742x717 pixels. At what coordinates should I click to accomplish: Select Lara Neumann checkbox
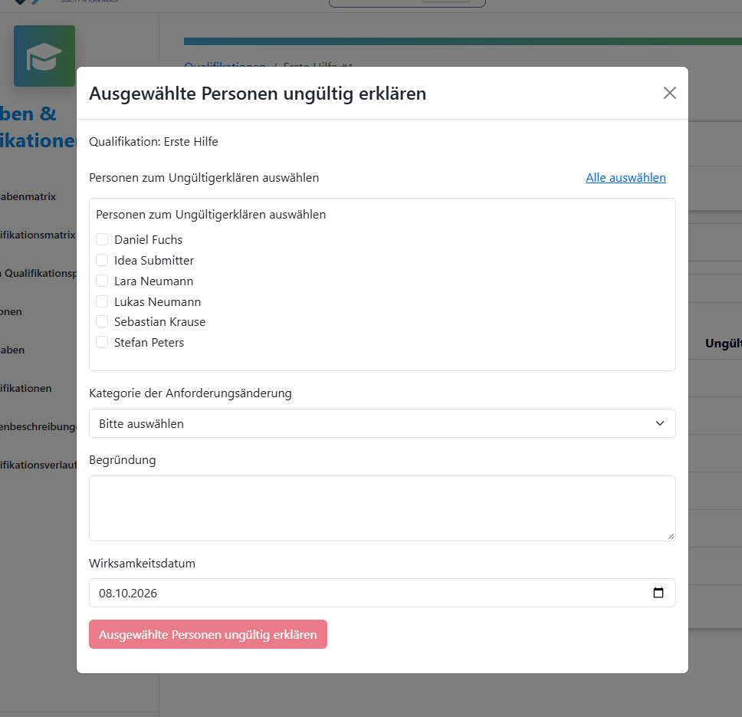coord(102,281)
